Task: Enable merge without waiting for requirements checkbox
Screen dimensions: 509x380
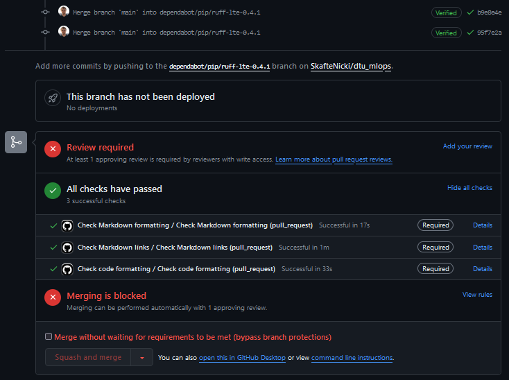Action: [49, 336]
